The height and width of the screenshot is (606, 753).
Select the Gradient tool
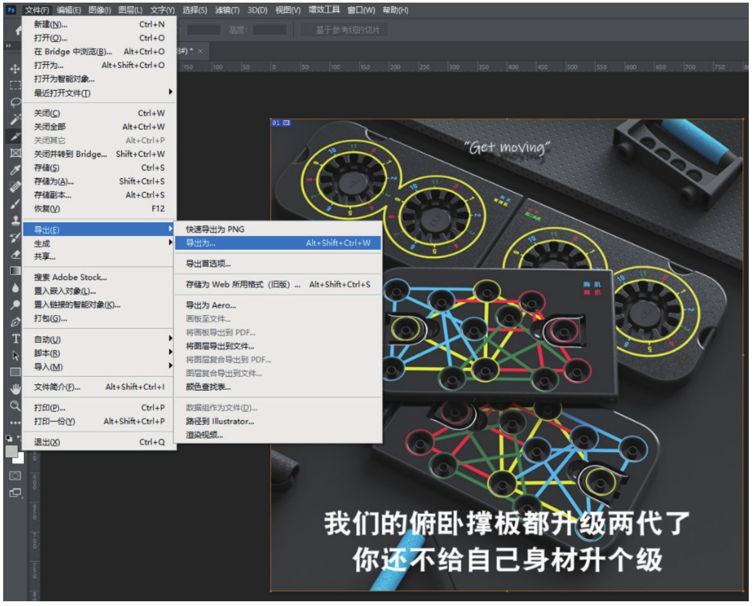15,271
